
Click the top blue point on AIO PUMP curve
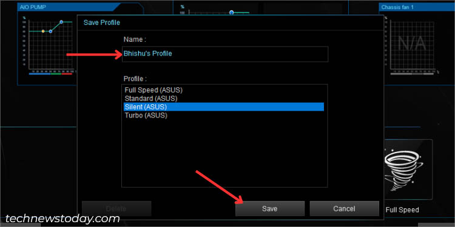pyautogui.click(x=61, y=22)
